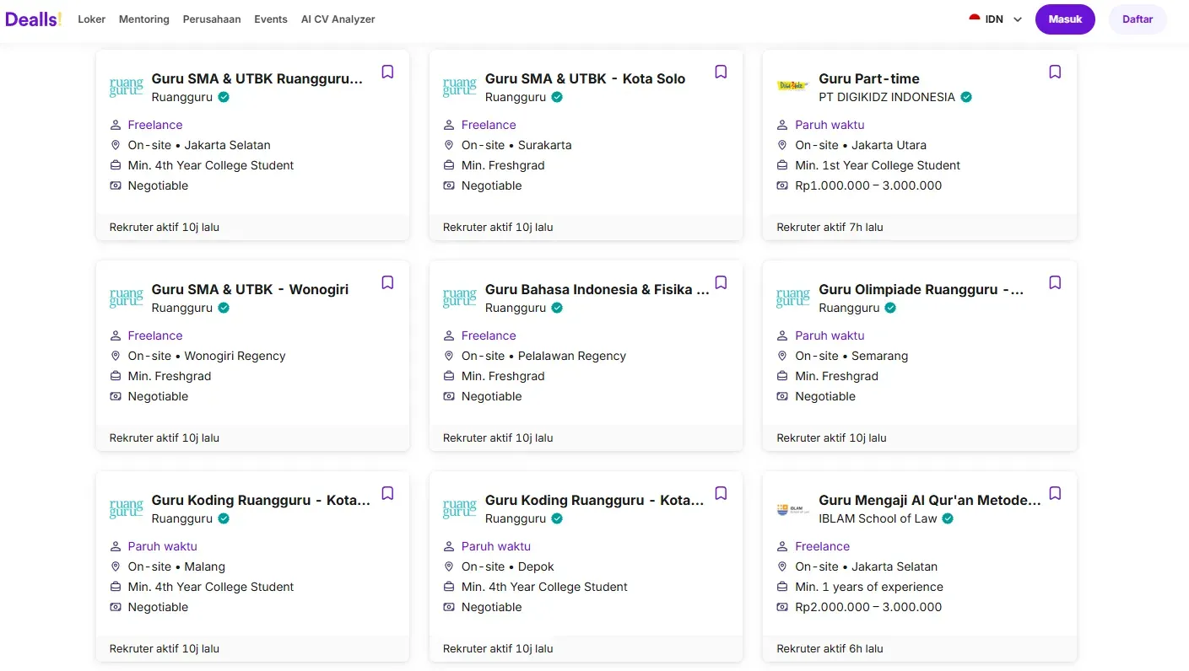
Task: Click verified badge on Kota Solo card
Action: [557, 97]
